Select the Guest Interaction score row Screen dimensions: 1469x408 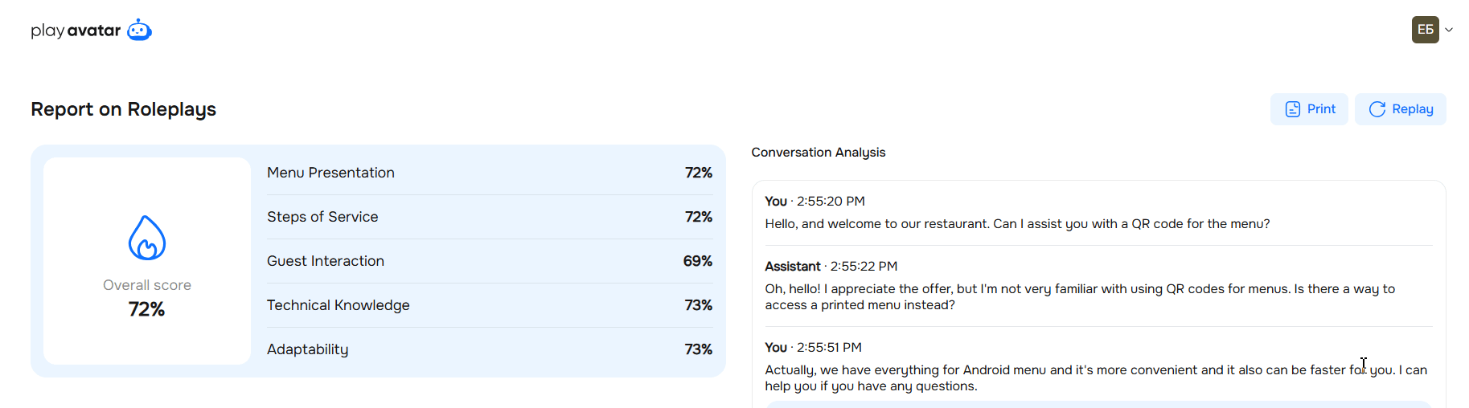[x=489, y=261]
